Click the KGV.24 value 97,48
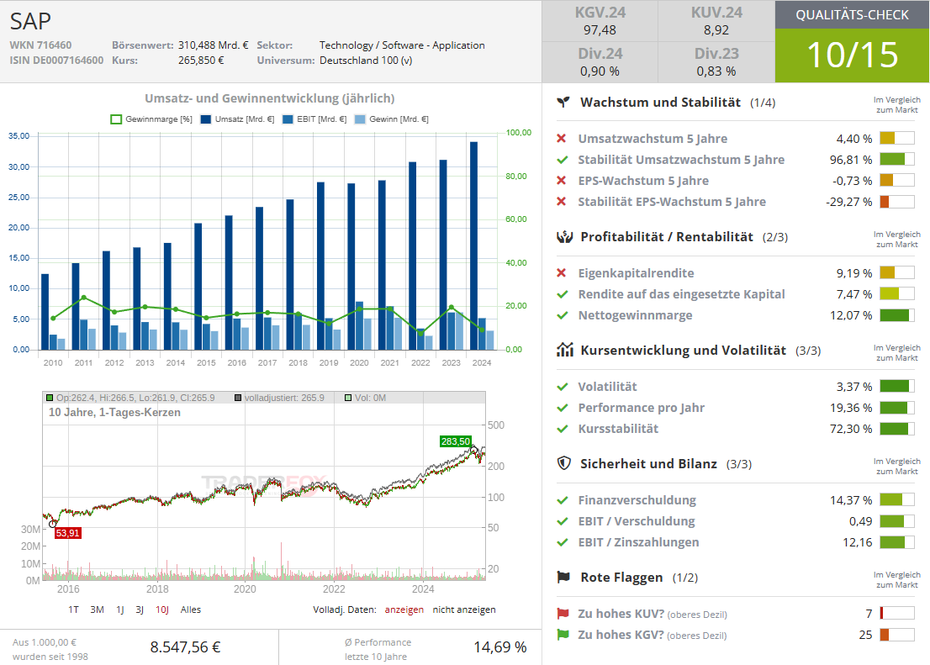Screen dimensions: 930x665 coord(600,30)
